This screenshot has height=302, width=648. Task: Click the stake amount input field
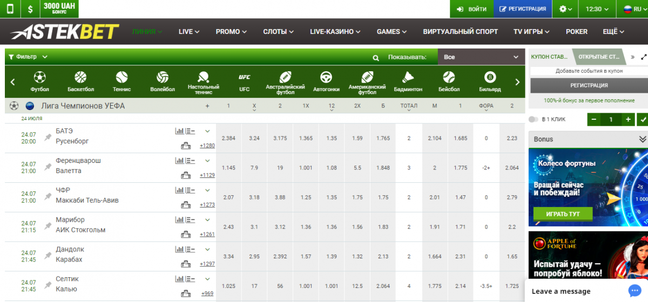point(611,120)
